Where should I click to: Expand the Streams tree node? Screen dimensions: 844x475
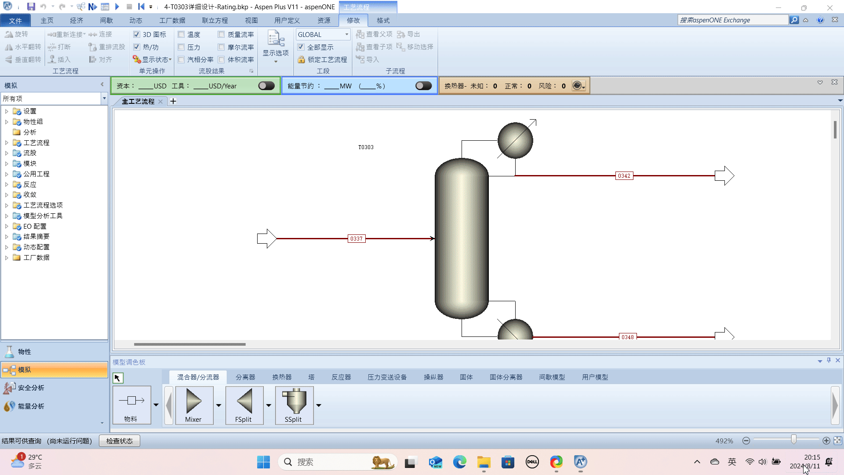[x=7, y=153]
